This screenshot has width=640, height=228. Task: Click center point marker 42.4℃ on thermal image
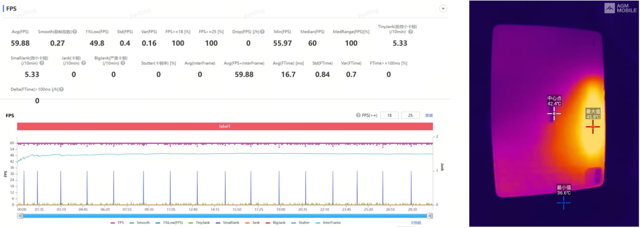coord(554,113)
